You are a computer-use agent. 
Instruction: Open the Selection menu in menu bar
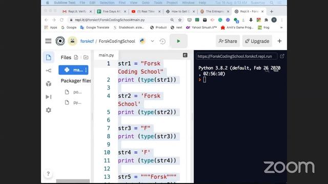click(x=107, y=3)
